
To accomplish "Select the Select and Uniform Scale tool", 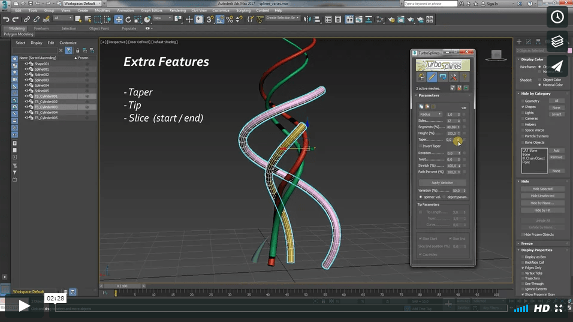I will (138, 19).
